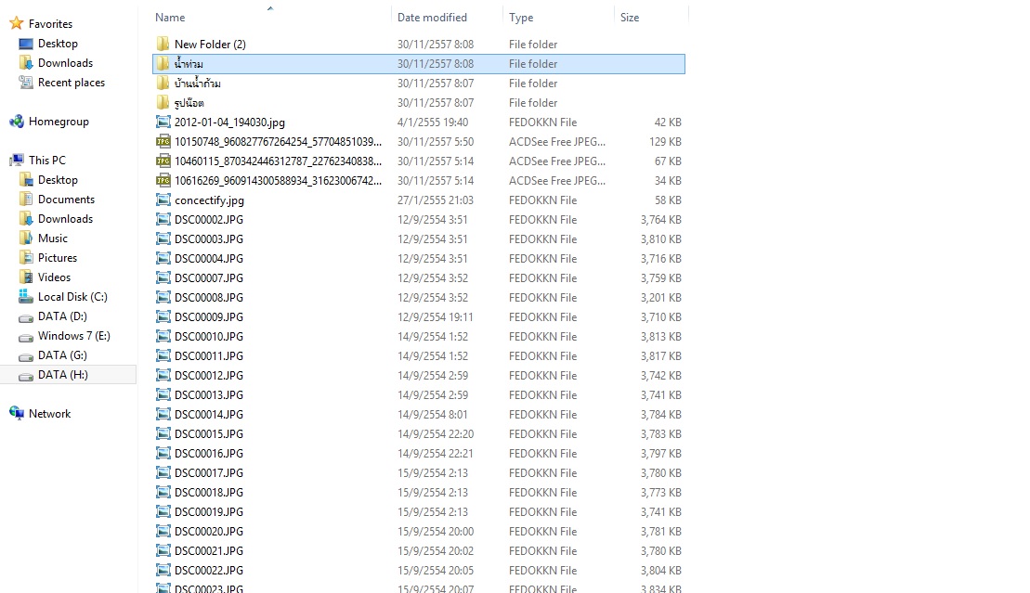Viewport: 1030px width, 593px height.
Task: Click the date cell 30/11/2557 5:50
Action: pos(435,142)
